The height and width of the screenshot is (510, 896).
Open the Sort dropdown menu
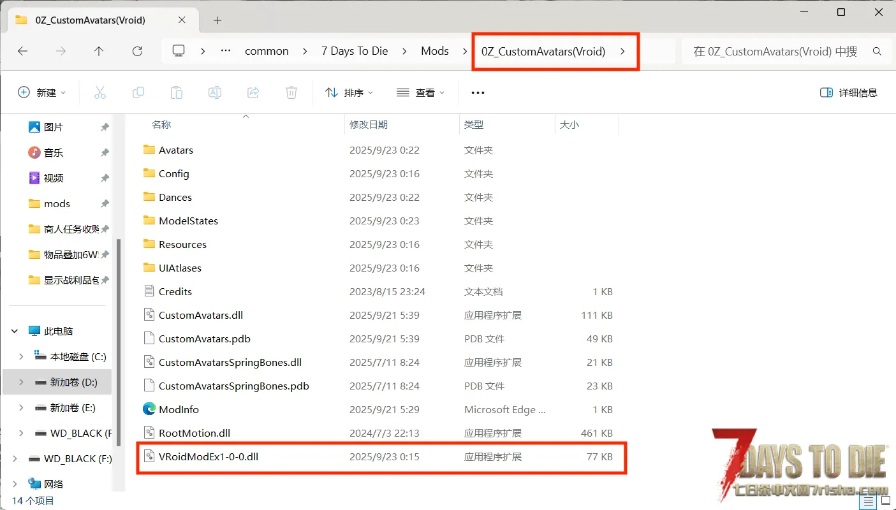tap(349, 92)
